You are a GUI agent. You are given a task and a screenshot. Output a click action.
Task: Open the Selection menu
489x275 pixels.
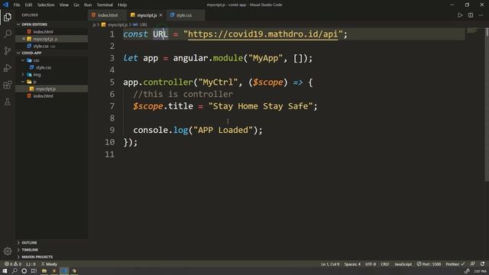pyautogui.click(x=46, y=5)
